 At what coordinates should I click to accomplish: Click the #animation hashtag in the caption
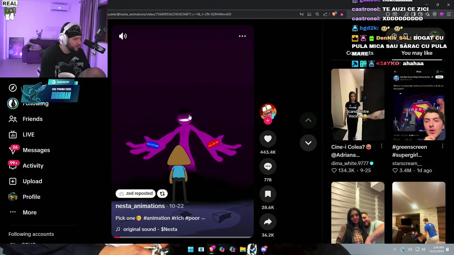(156, 218)
